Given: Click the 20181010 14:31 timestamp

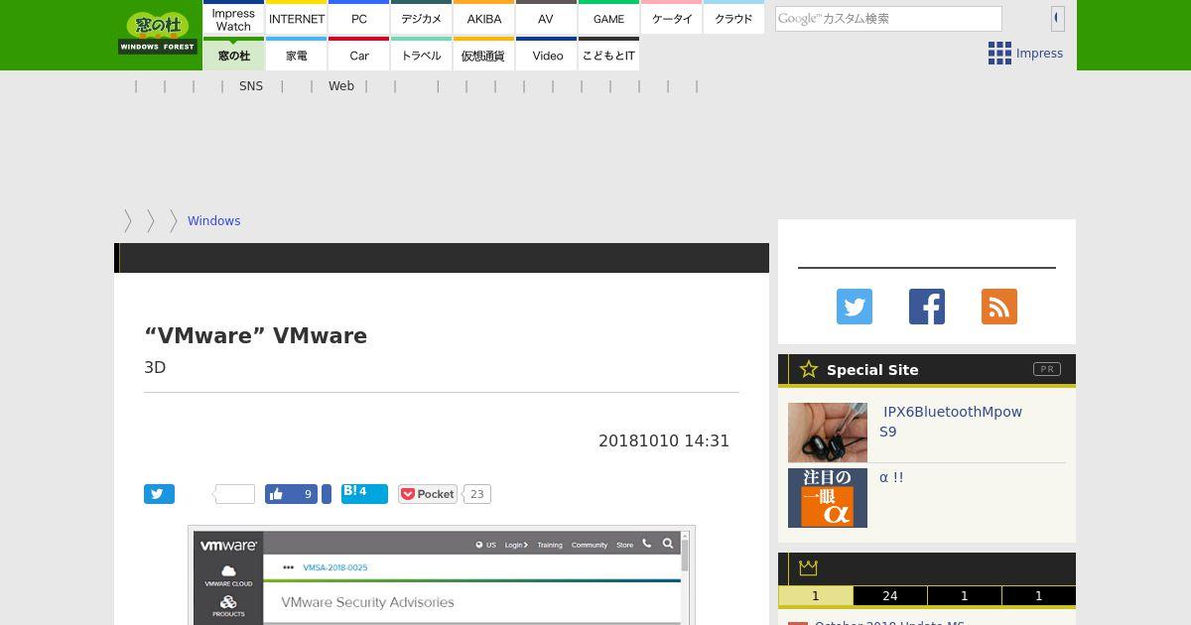Looking at the screenshot, I should 664,441.
